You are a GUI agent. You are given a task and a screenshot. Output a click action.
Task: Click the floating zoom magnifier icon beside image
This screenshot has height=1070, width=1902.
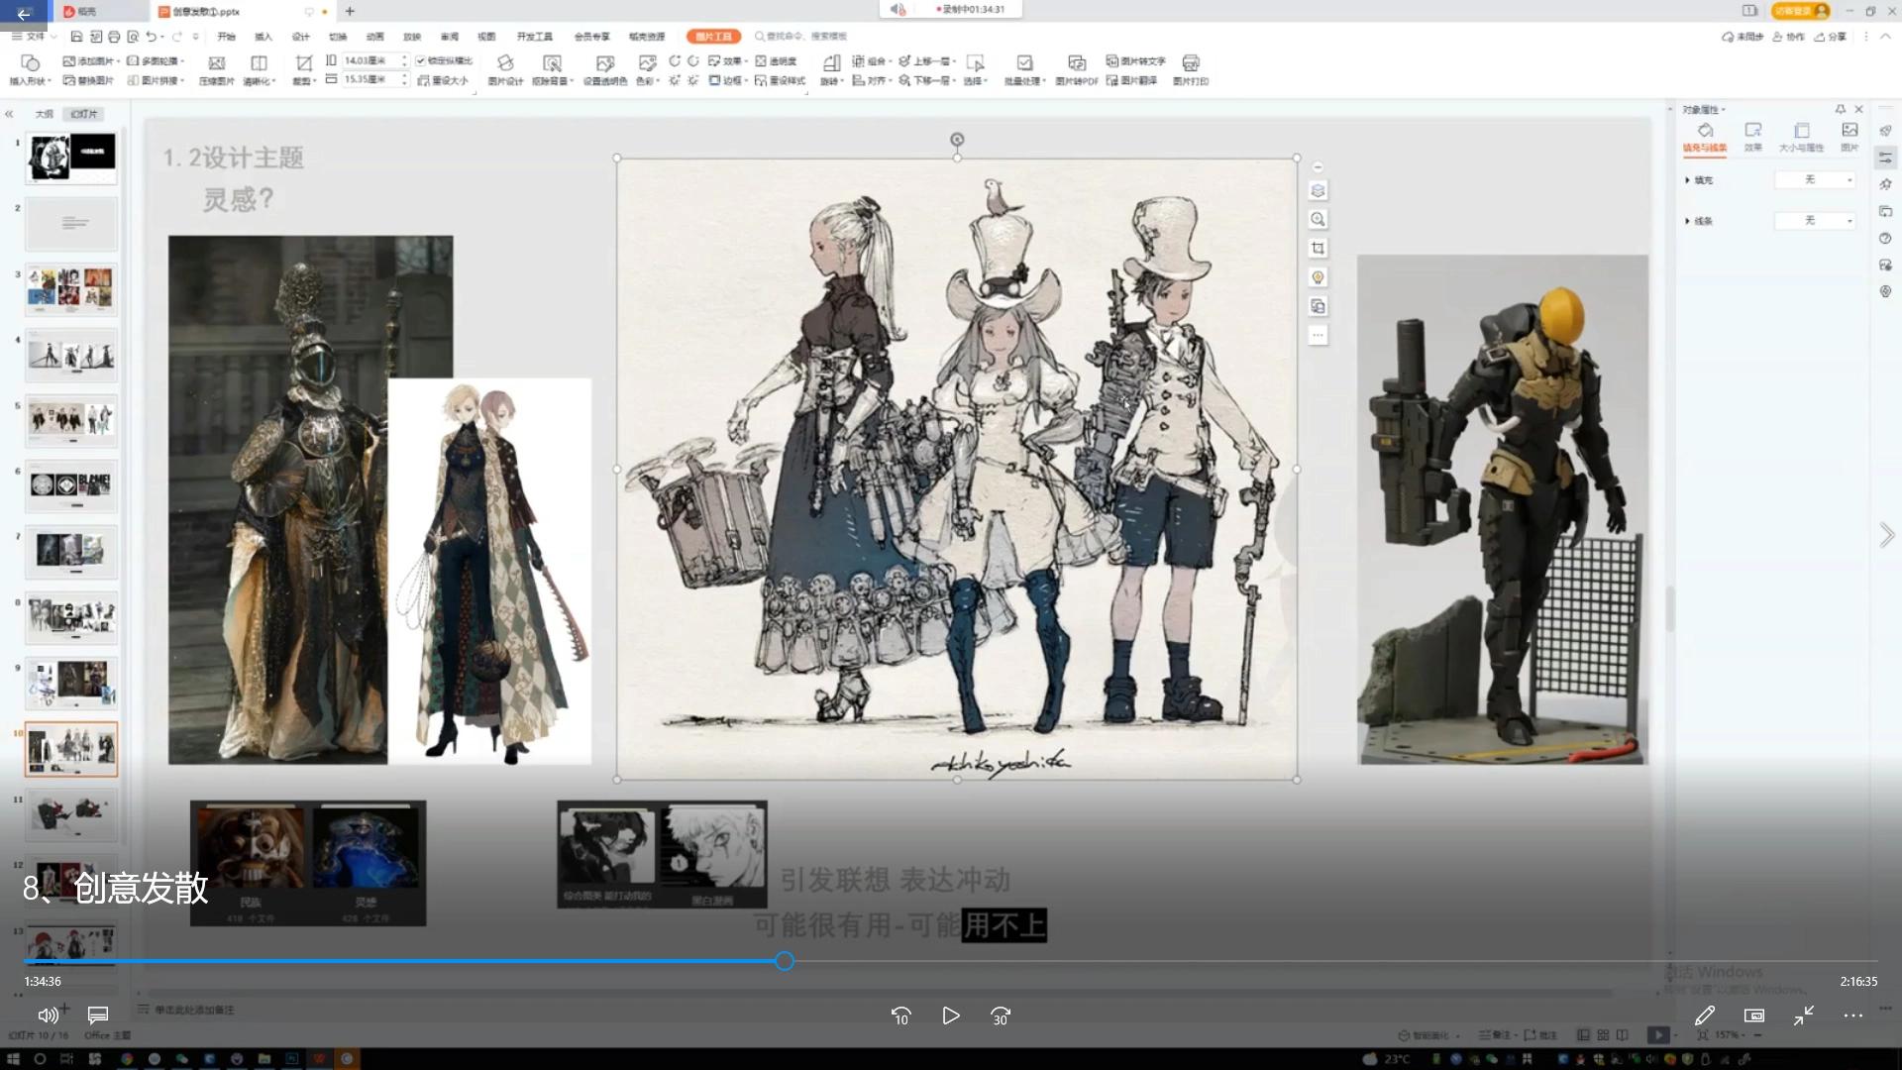(x=1318, y=219)
